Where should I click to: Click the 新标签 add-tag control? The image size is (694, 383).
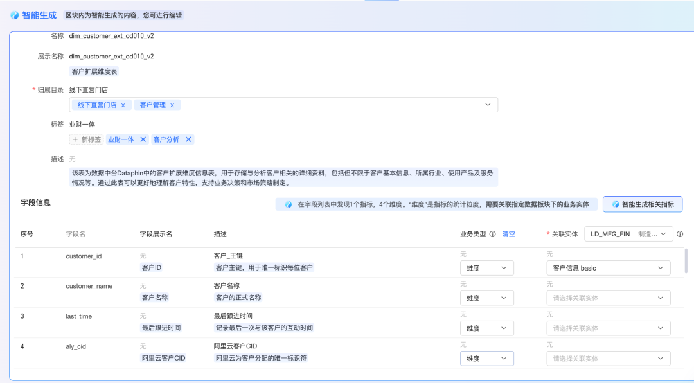click(x=85, y=139)
